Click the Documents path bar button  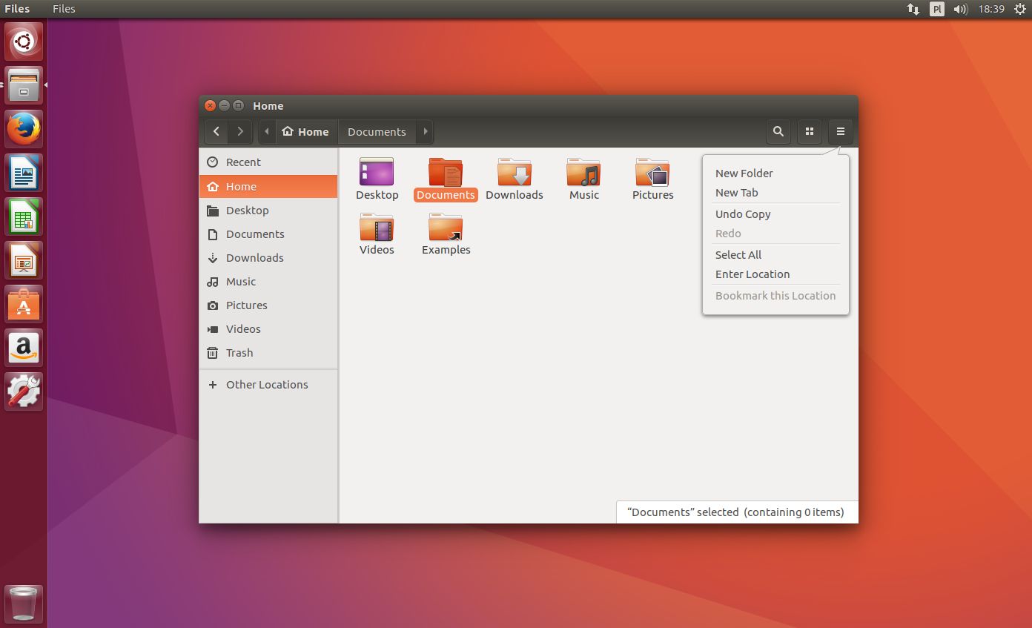377,132
